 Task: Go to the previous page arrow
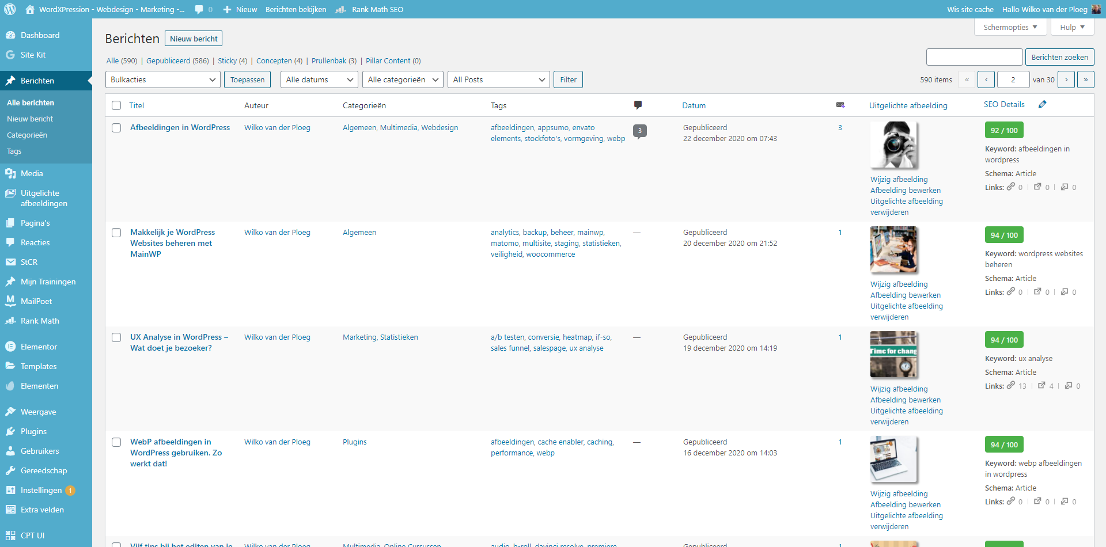pos(986,79)
